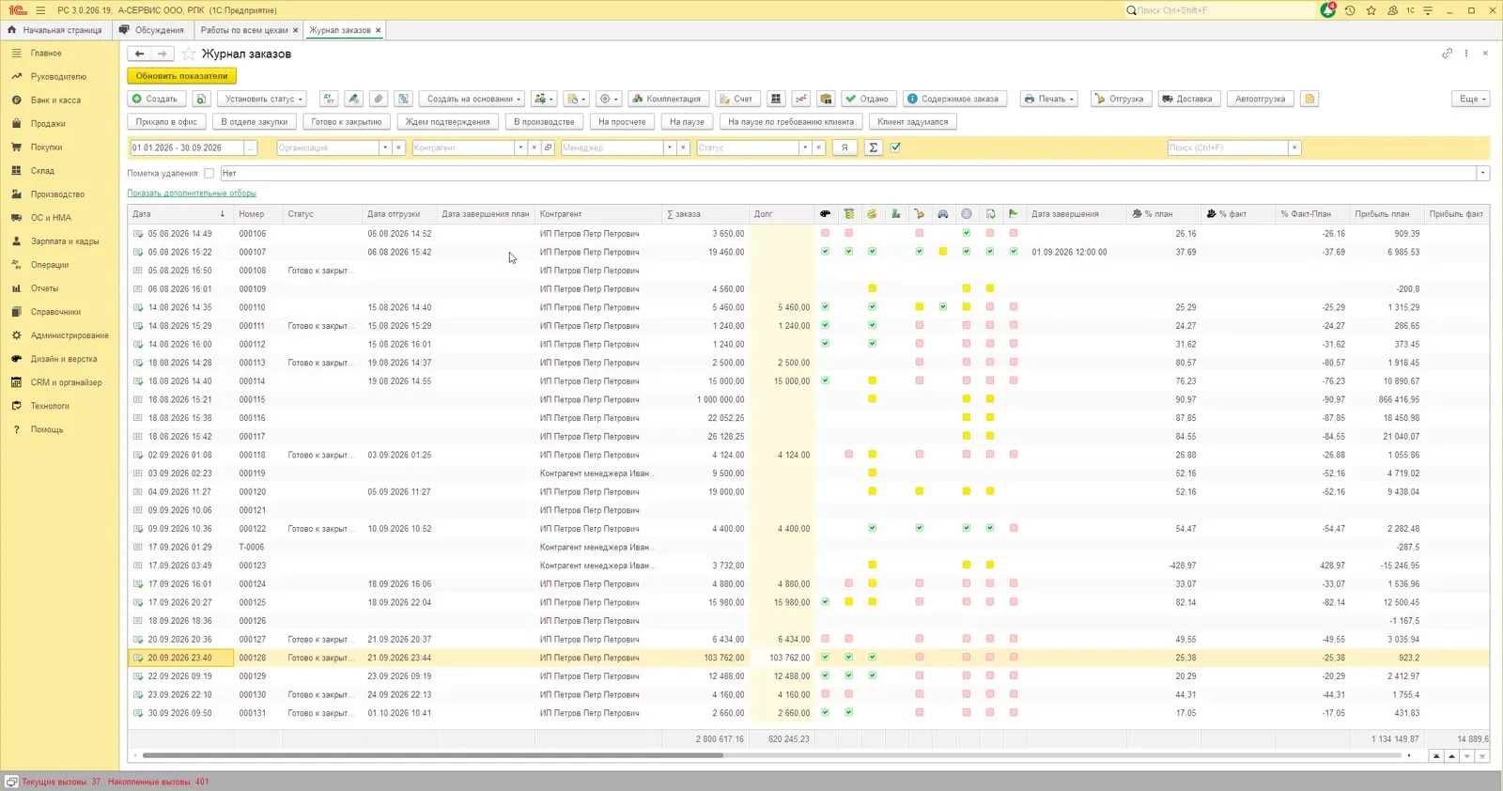This screenshot has height=791, width=1503.
Task: Open the three-dot form menu
Action: [1466, 54]
